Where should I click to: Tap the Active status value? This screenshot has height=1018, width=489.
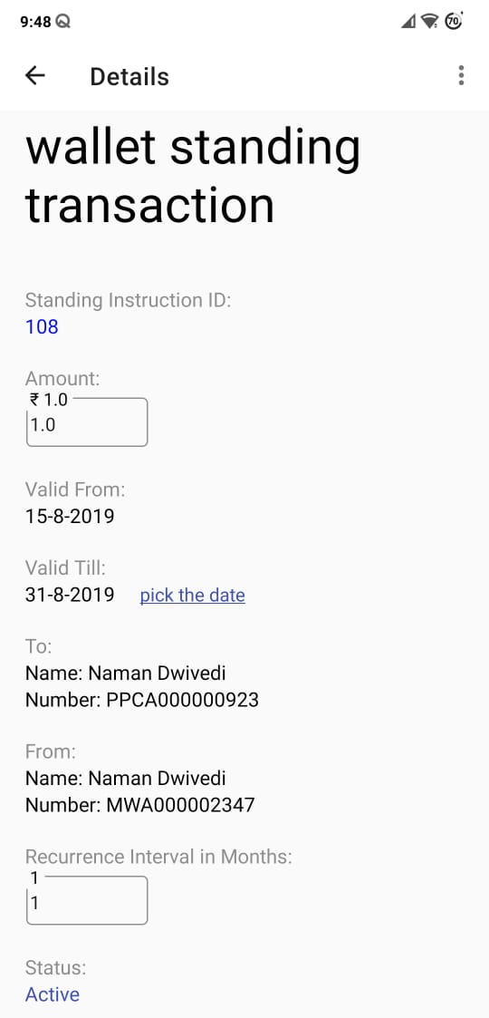[53, 994]
